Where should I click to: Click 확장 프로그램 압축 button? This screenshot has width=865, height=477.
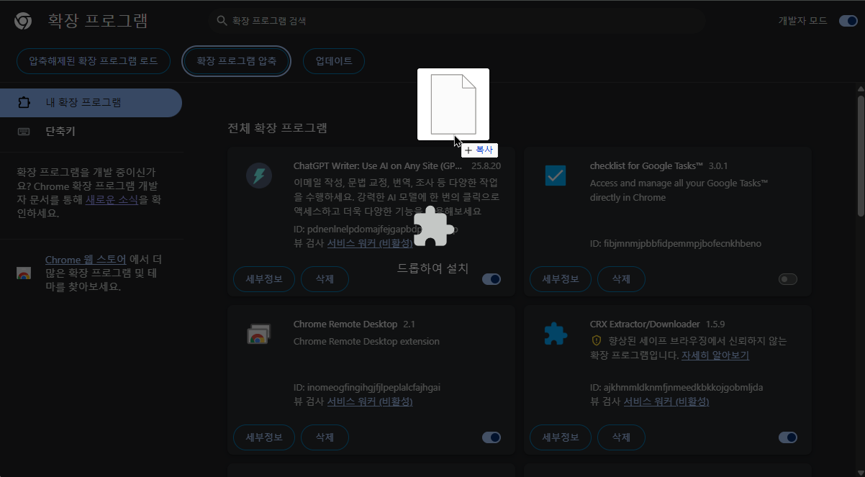(x=237, y=61)
